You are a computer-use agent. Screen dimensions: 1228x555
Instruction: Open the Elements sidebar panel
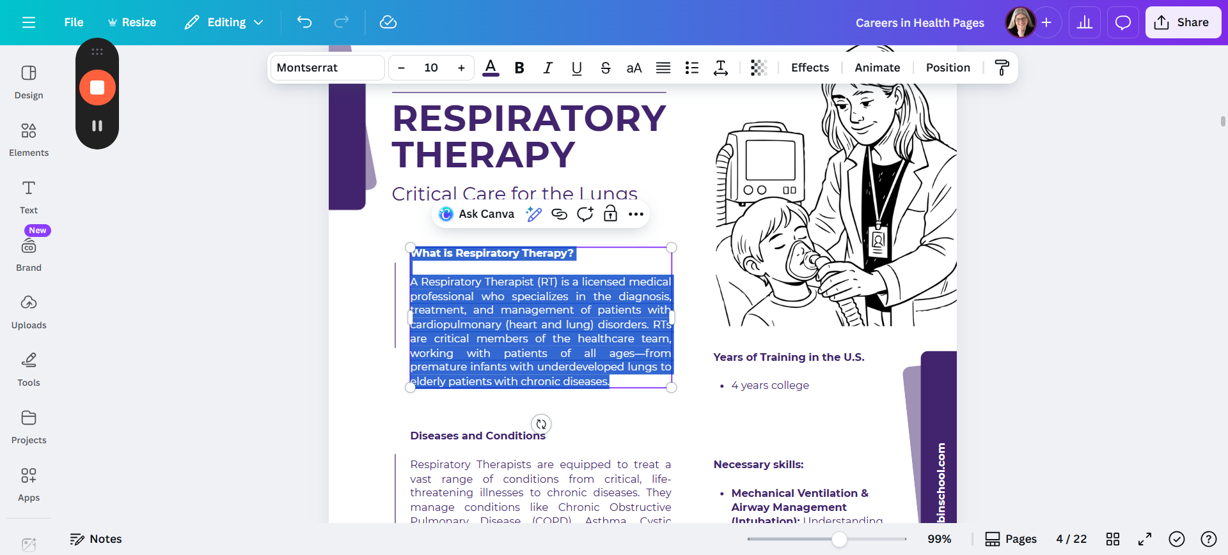tap(29, 139)
